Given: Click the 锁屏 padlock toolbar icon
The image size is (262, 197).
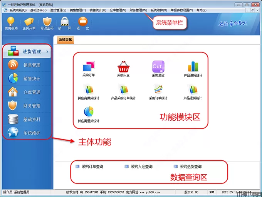Looking at the screenshot, I should (65, 24).
